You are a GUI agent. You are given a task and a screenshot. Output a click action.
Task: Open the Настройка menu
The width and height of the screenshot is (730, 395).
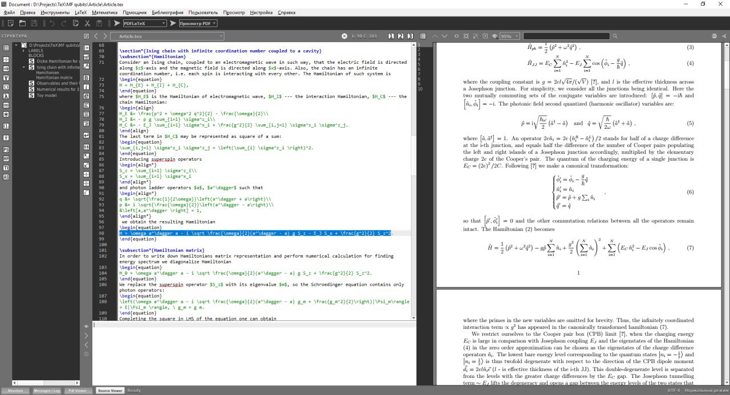point(261,12)
